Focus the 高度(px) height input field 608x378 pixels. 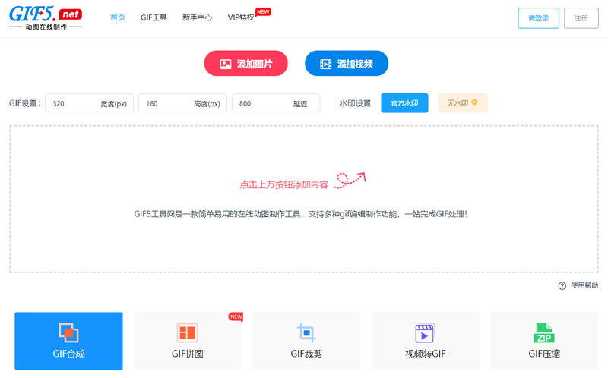(182, 103)
